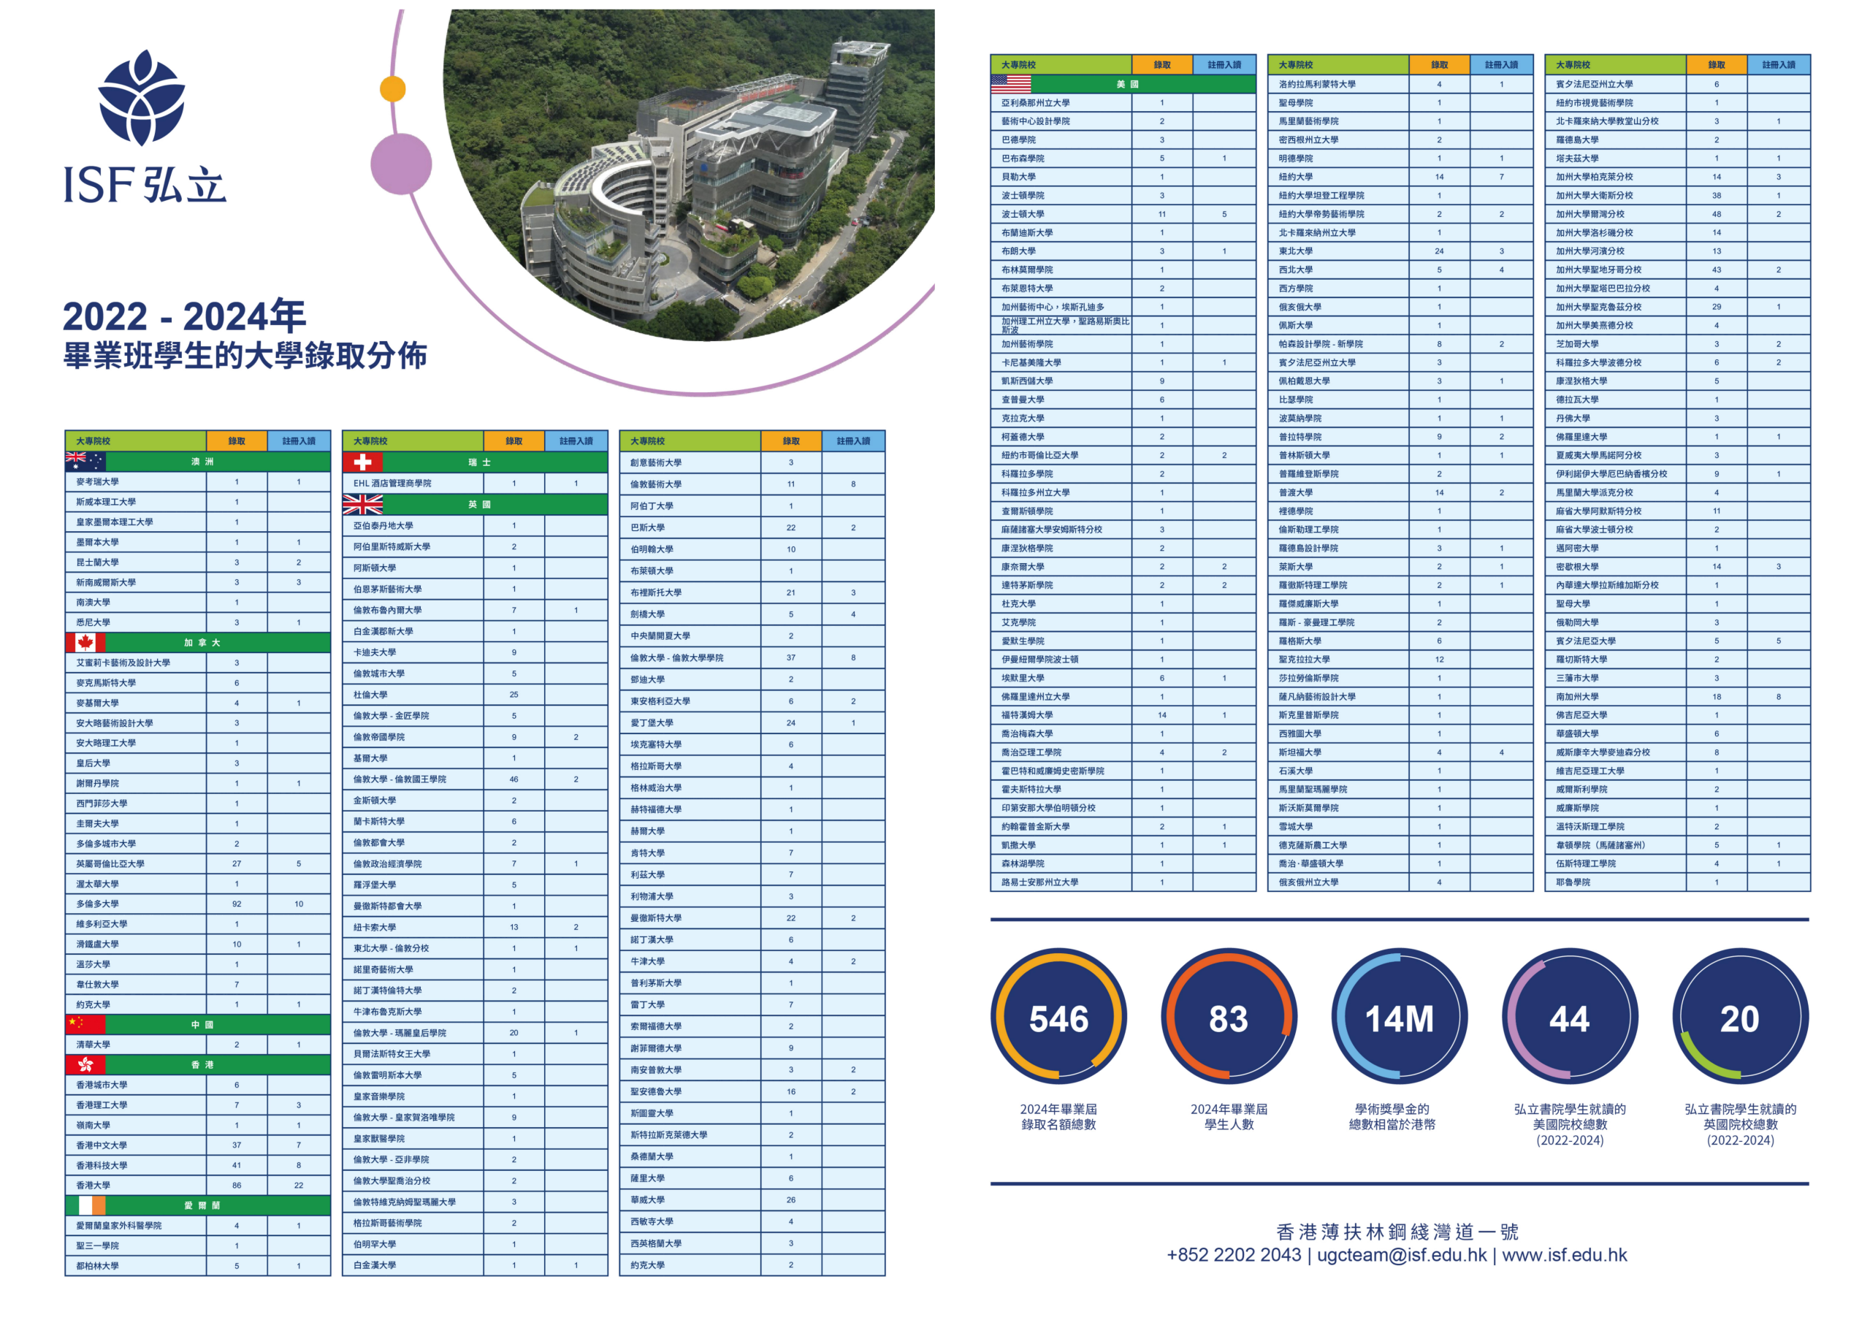Click the 546 offers statistic circle
Screen dimensions: 1870x1328
(x=1058, y=1016)
